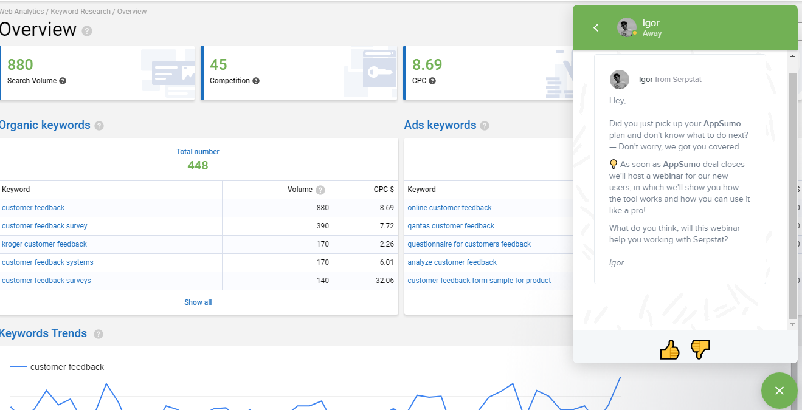Click help icon beside Competition
This screenshot has width=802, height=410.
[x=256, y=81]
